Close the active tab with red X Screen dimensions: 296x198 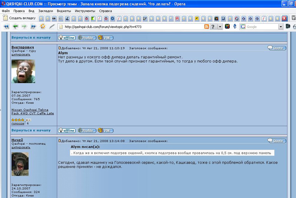(285, 18)
